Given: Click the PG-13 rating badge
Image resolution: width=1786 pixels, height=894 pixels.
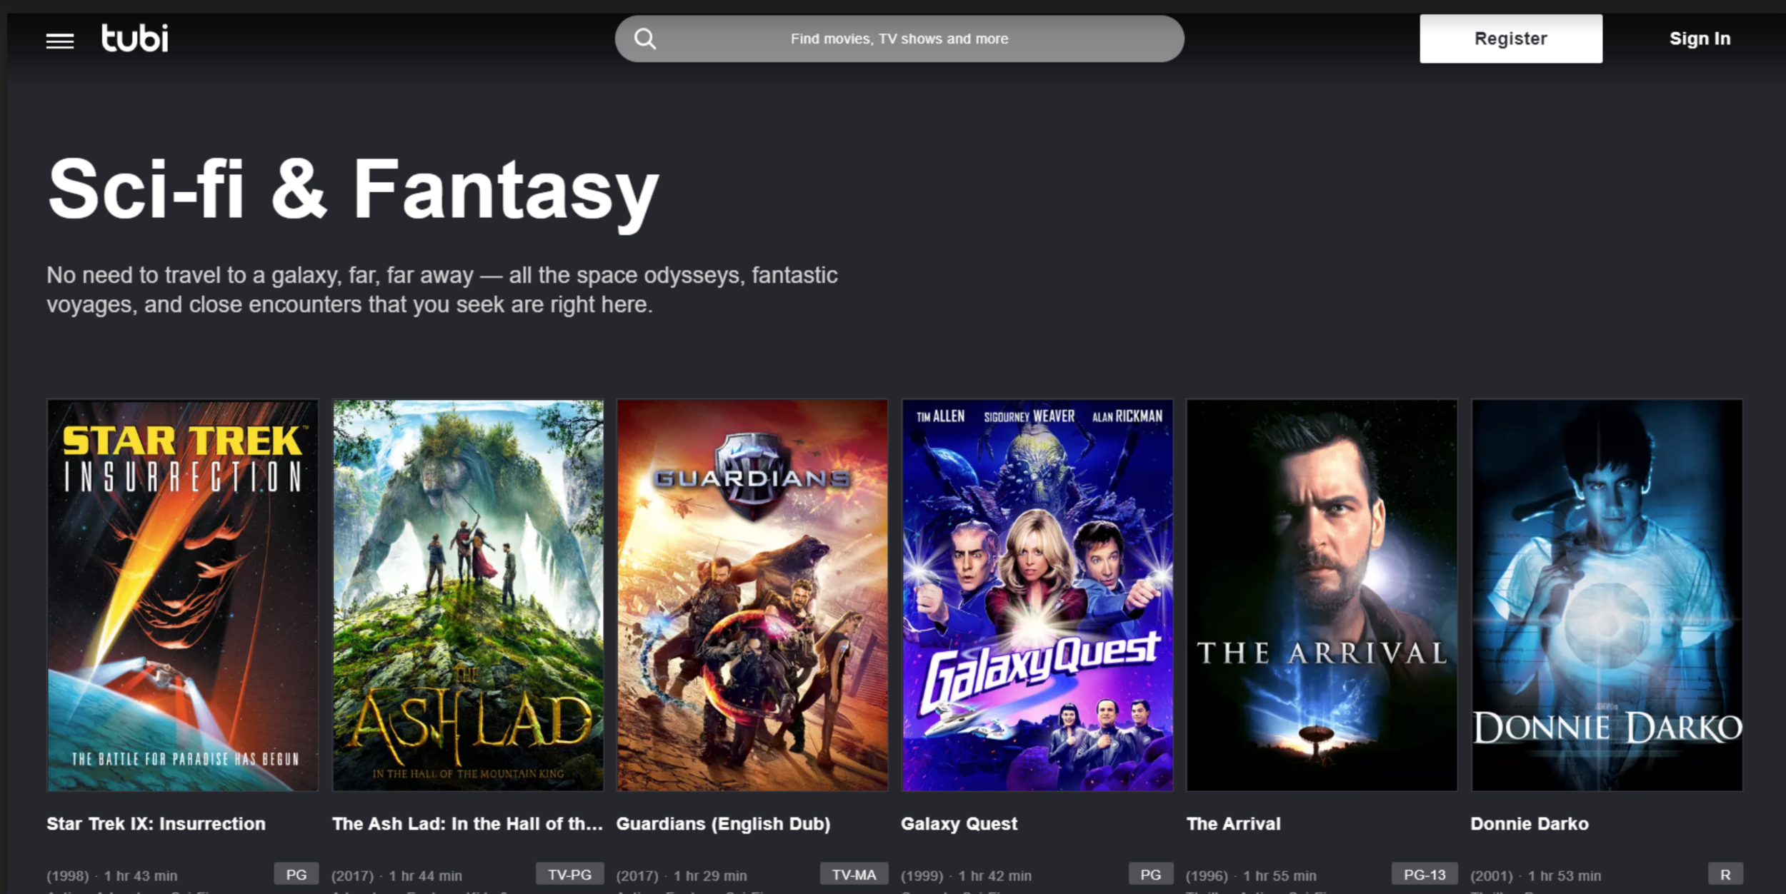Looking at the screenshot, I should [x=1424, y=875].
